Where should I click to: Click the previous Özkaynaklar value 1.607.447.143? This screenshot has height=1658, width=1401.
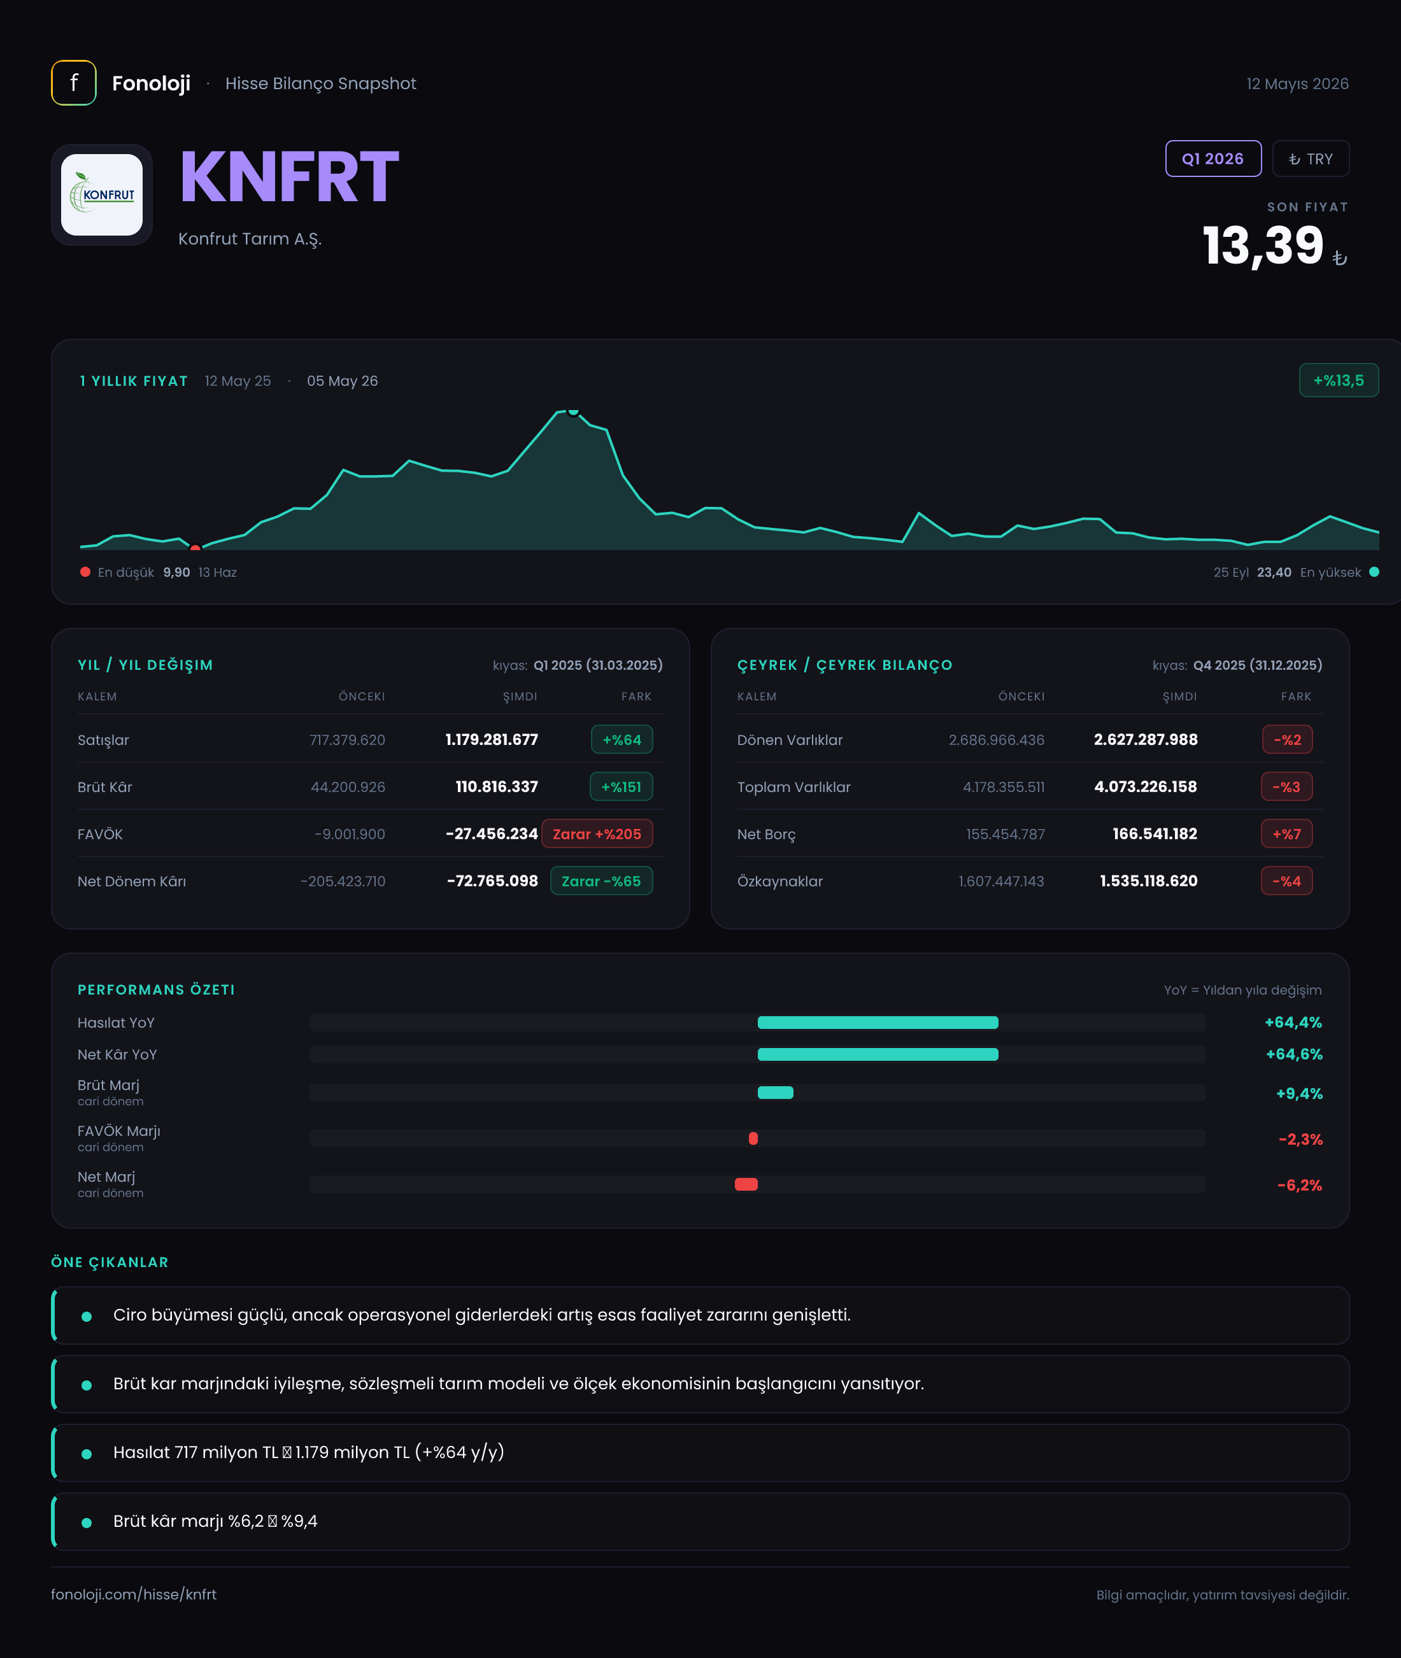[x=1000, y=881]
